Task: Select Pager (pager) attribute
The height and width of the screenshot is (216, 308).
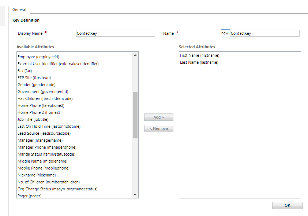Action: pyautogui.click(x=29, y=195)
